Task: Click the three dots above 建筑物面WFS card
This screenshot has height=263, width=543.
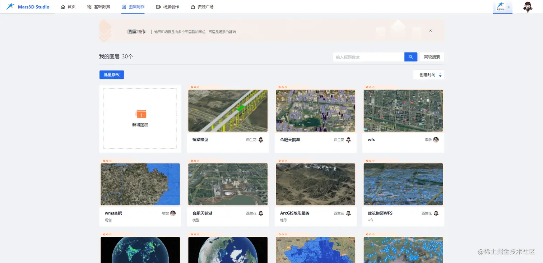Action: [x=370, y=161]
